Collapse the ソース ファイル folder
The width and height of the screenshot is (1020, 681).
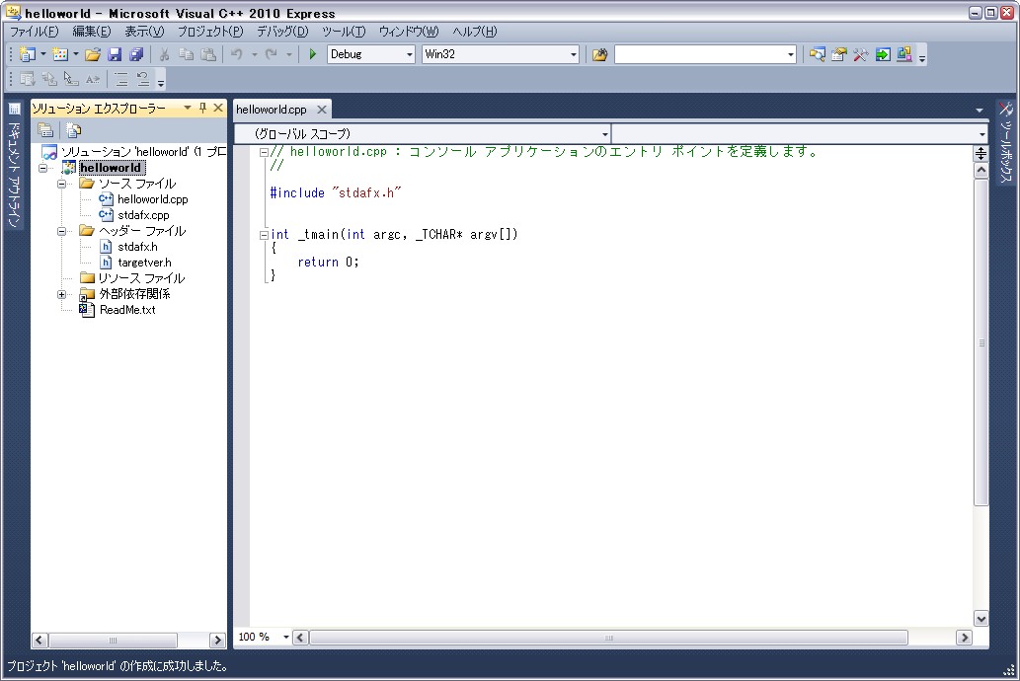click(62, 184)
